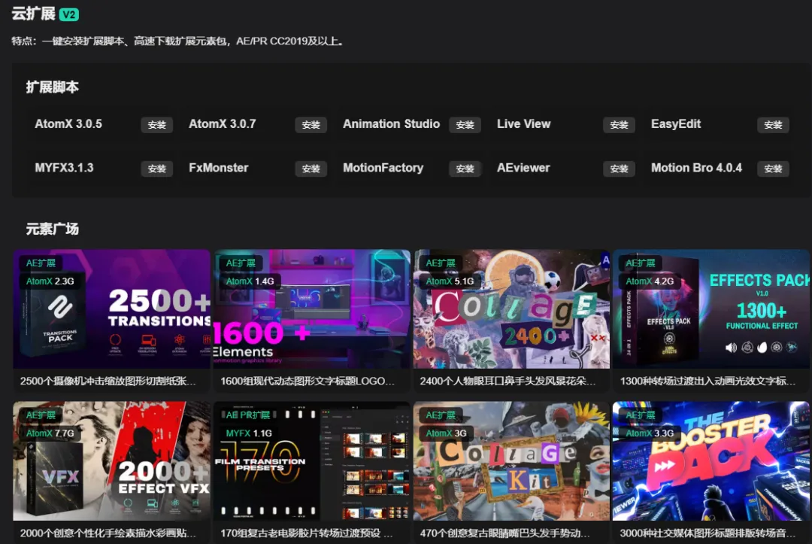Click the 扩展脚本 section heading
812x544 pixels.
click(x=53, y=87)
